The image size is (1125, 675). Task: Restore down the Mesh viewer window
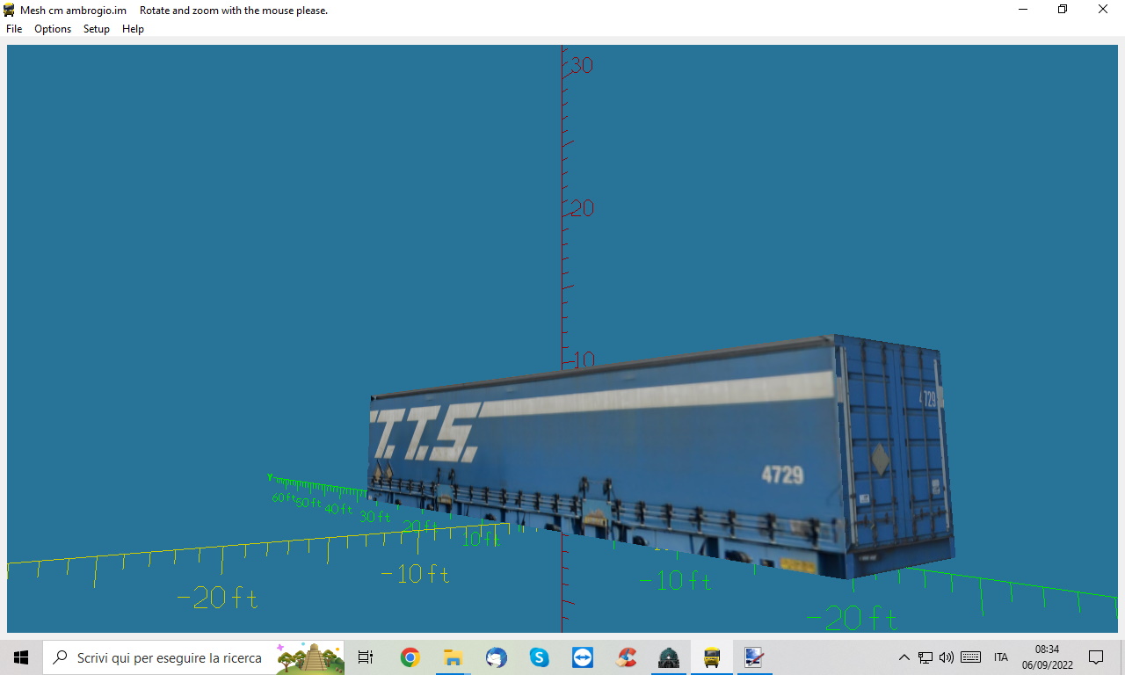[1063, 10]
